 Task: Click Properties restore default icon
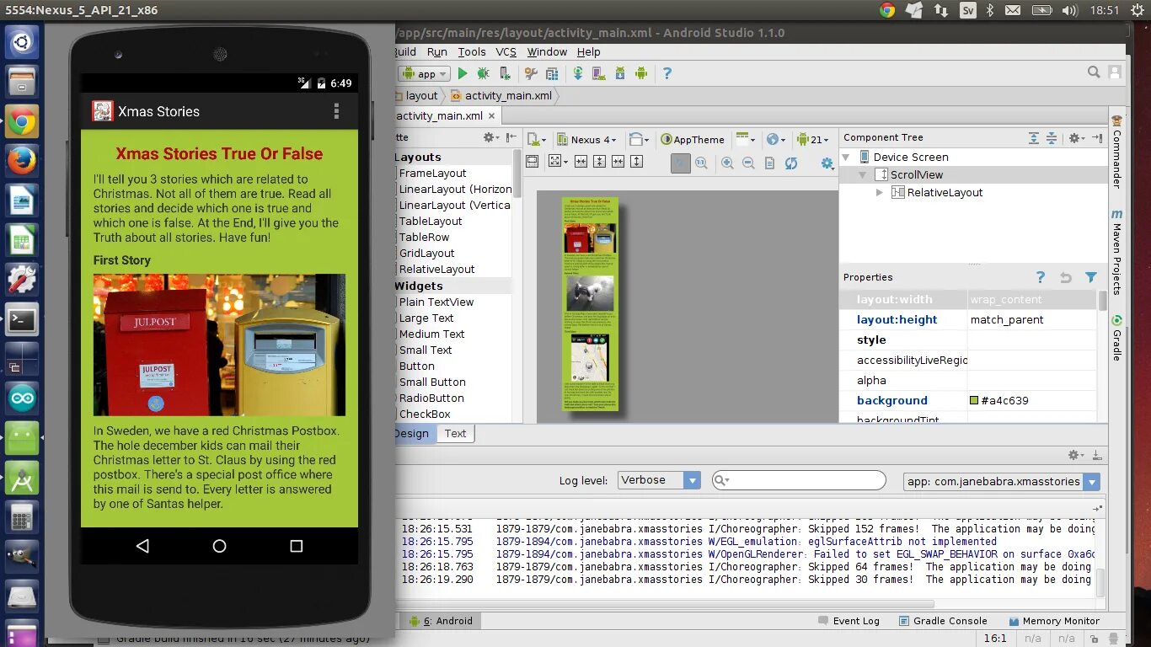(x=1066, y=277)
